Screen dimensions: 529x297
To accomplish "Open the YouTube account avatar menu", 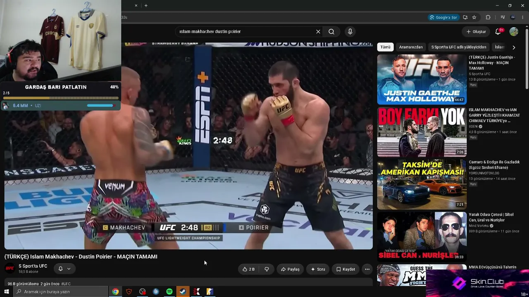I will click(x=514, y=32).
